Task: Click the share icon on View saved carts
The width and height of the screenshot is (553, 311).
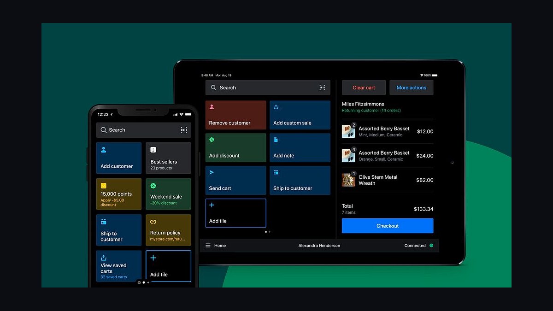Action: 104,258
